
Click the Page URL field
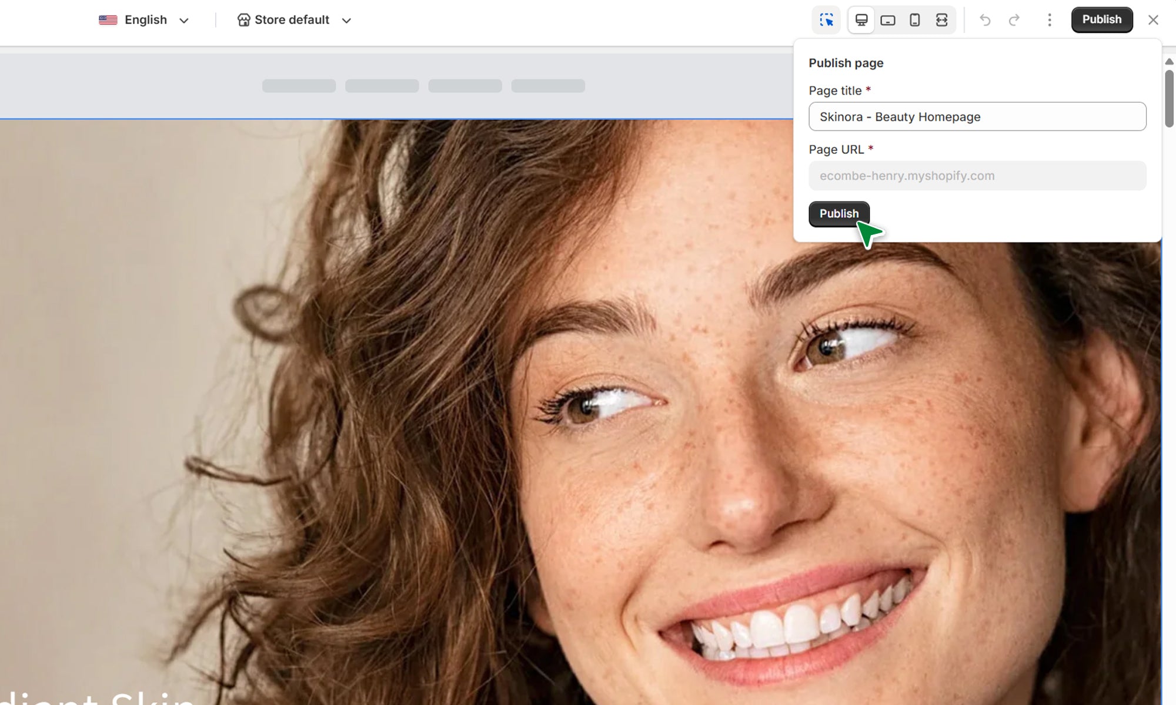[977, 176]
